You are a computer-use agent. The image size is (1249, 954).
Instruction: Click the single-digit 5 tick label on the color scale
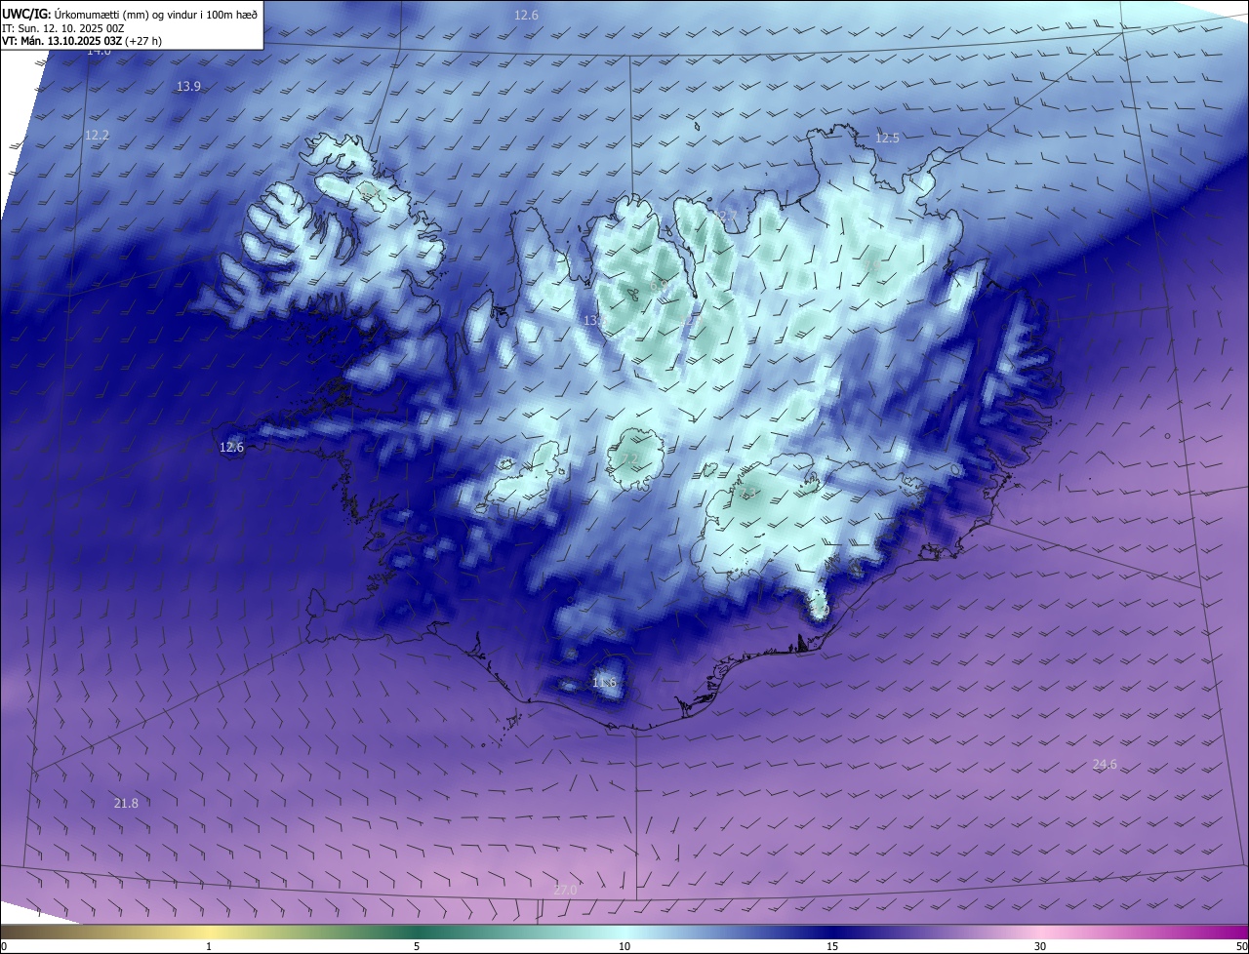click(417, 947)
